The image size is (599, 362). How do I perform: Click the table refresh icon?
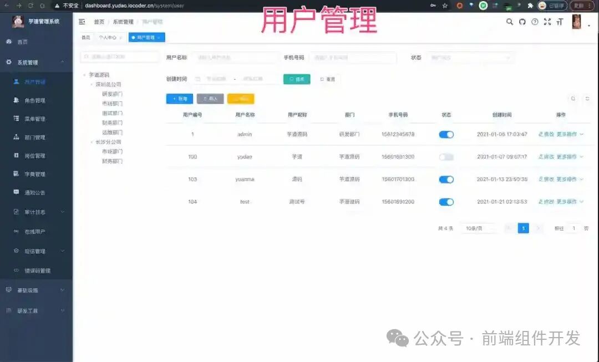587,98
